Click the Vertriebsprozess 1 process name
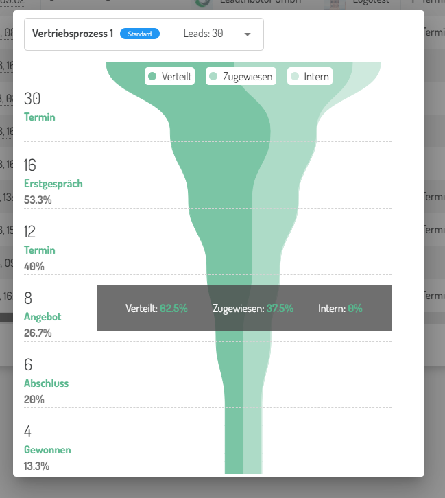 pyautogui.click(x=73, y=33)
